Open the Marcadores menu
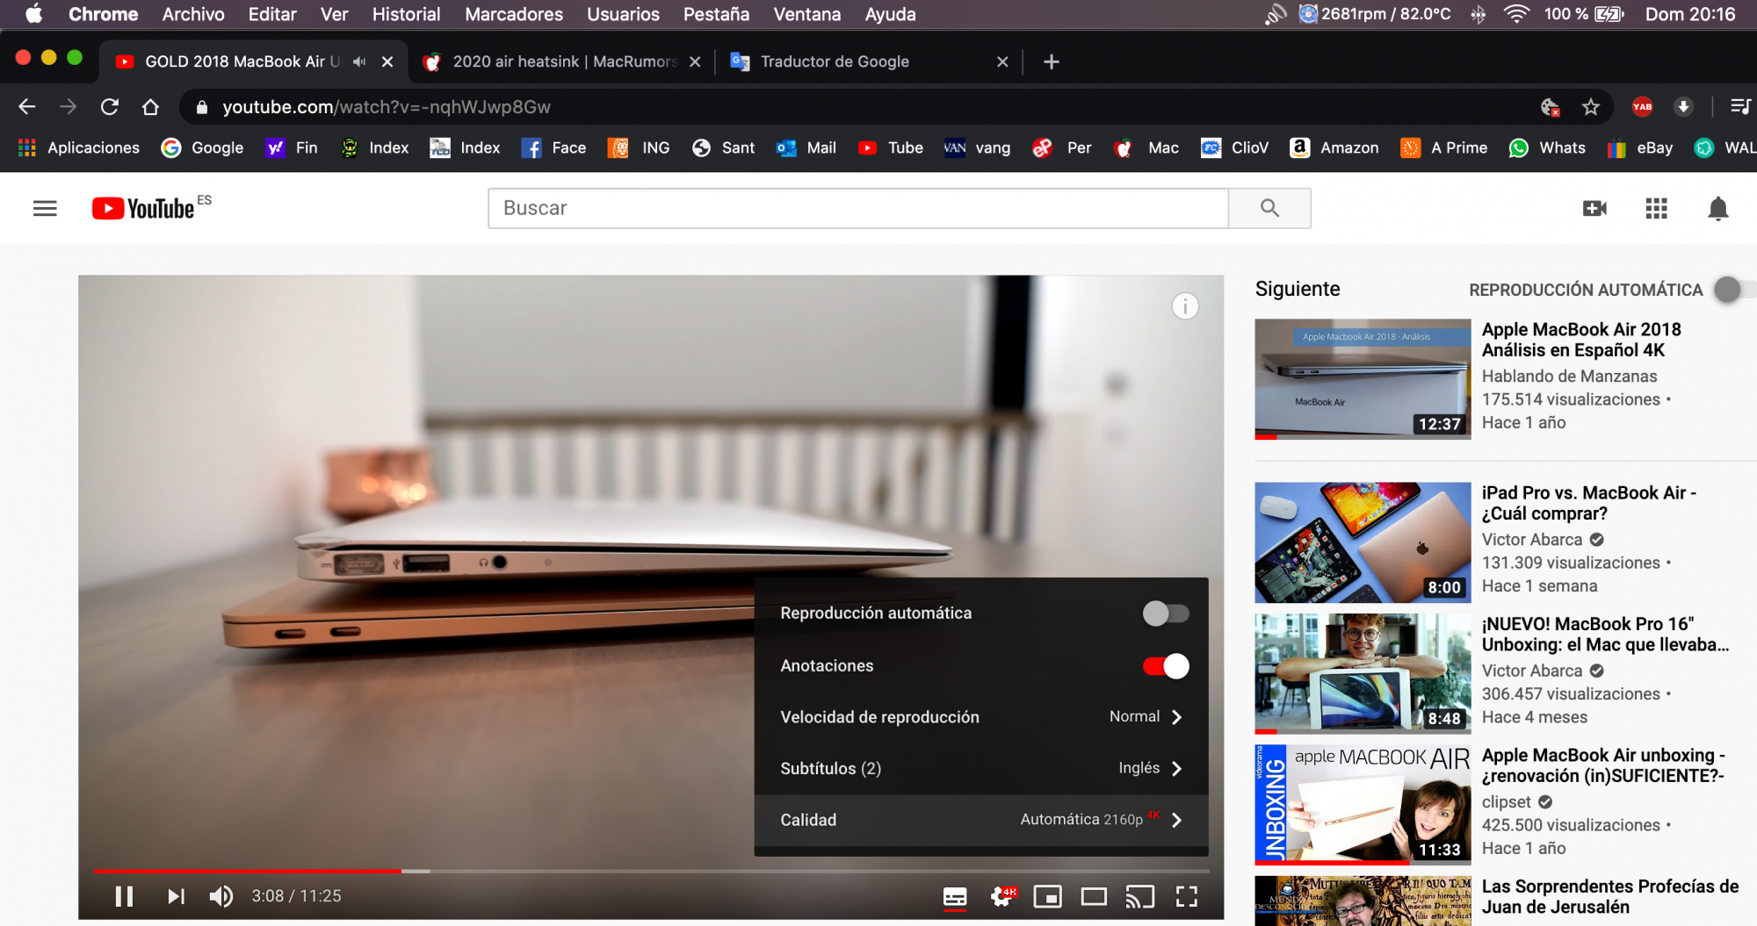This screenshot has width=1757, height=926. pos(514,14)
